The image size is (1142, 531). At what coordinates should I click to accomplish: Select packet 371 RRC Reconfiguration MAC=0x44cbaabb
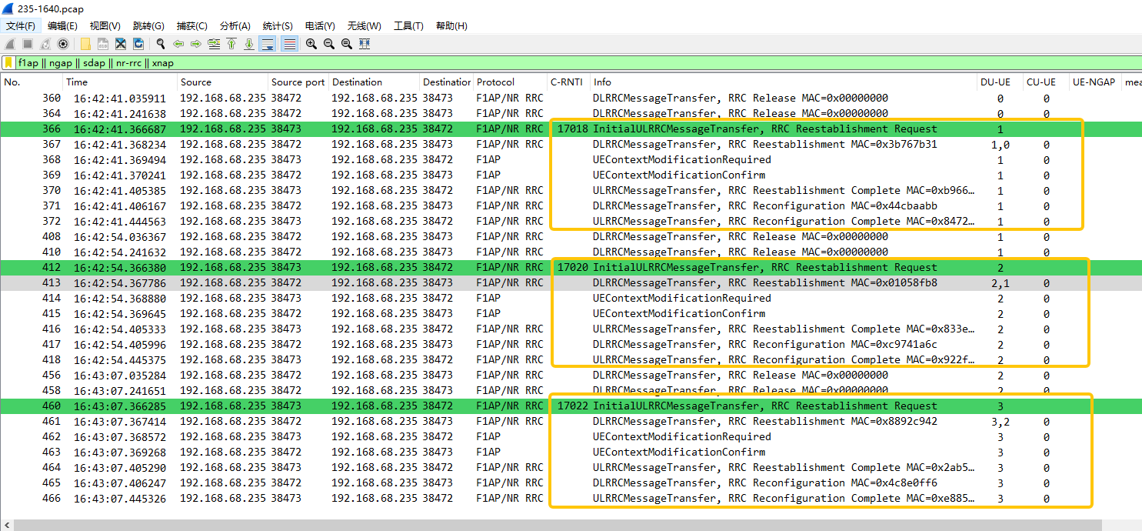click(x=571, y=205)
